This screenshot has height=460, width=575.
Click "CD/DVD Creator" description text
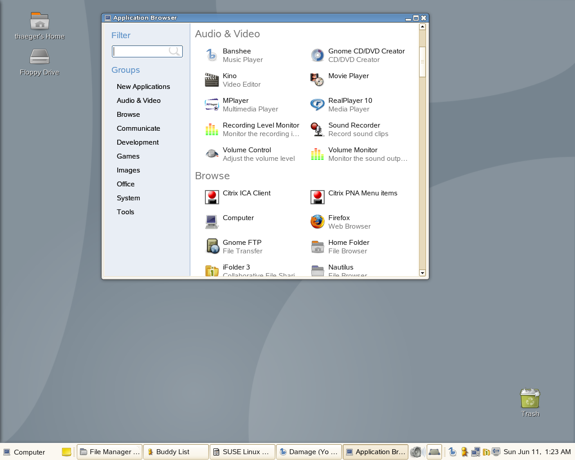(354, 60)
